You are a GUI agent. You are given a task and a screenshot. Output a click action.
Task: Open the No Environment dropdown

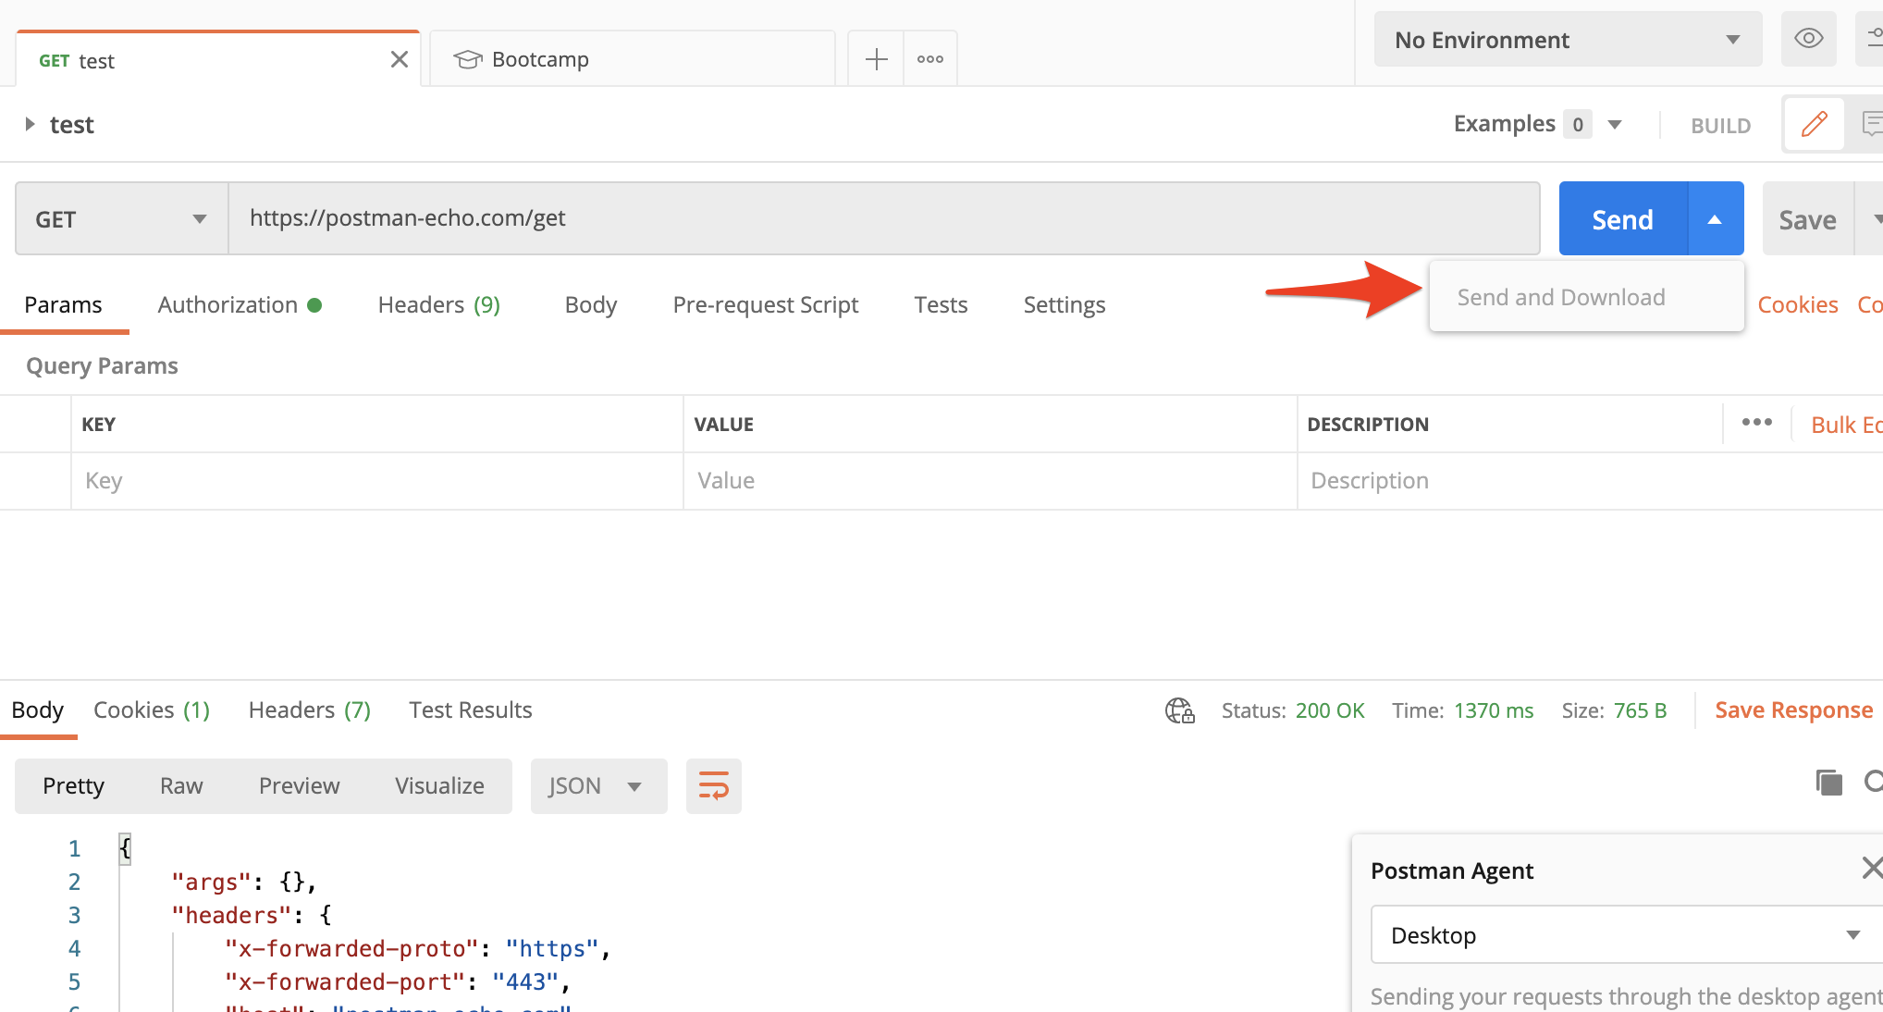coord(1567,39)
